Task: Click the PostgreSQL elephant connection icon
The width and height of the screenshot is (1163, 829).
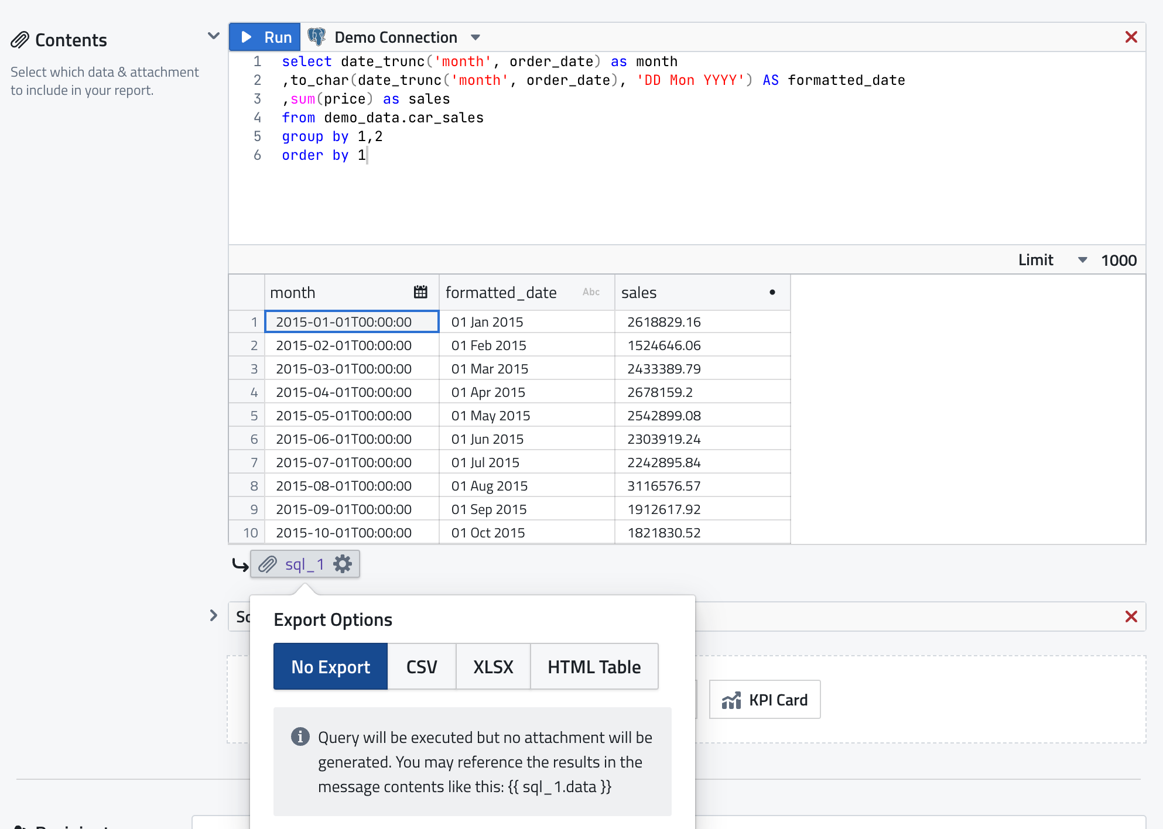Action: click(x=317, y=37)
